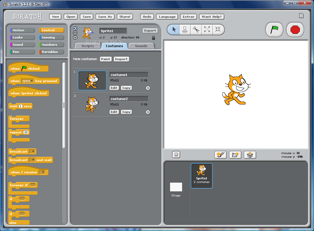
Task: Click the Share! button
Action: tap(125, 17)
